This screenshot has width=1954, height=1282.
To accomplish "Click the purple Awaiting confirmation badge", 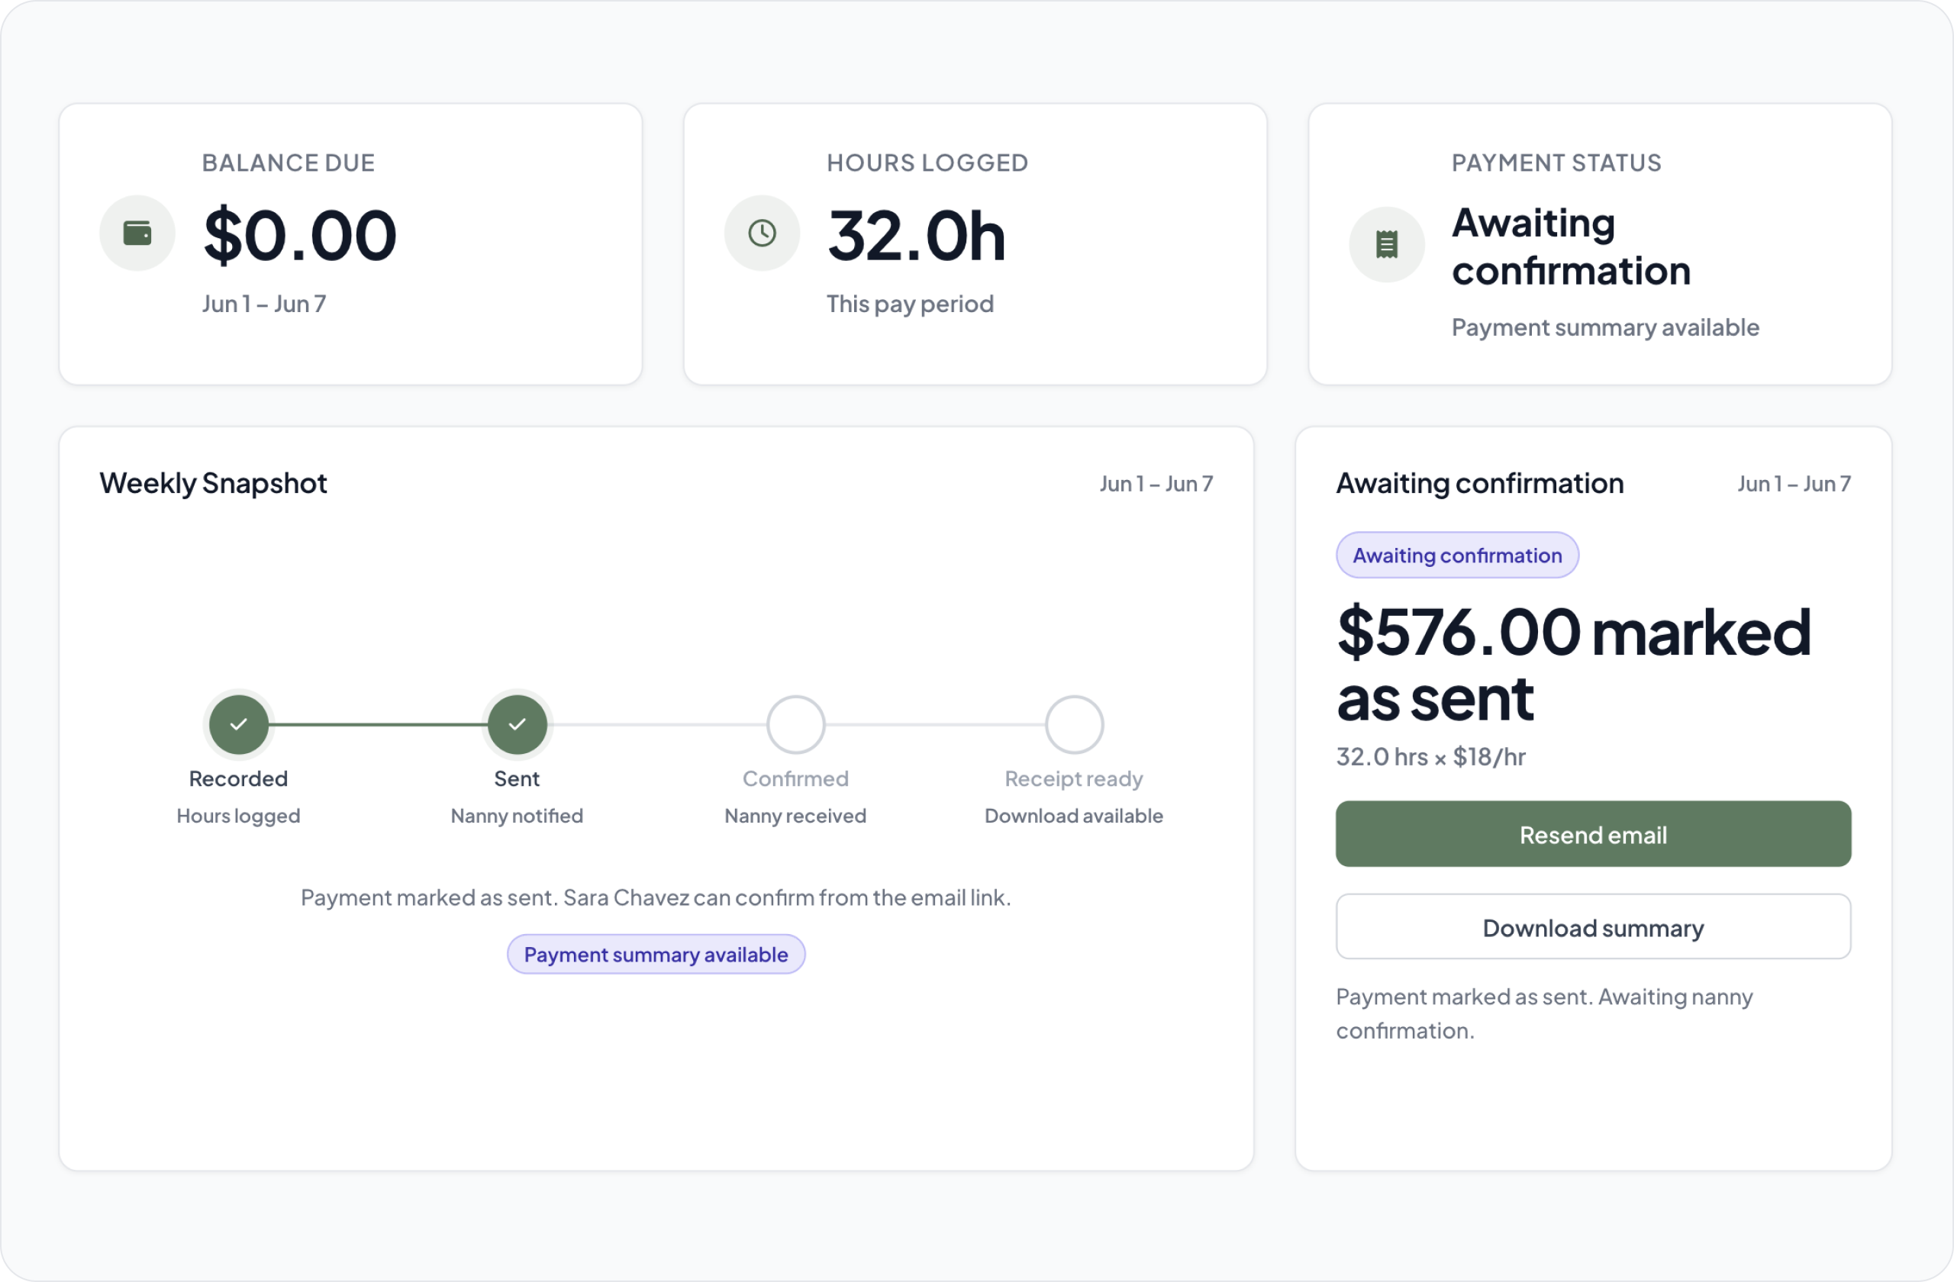I will (x=1457, y=556).
